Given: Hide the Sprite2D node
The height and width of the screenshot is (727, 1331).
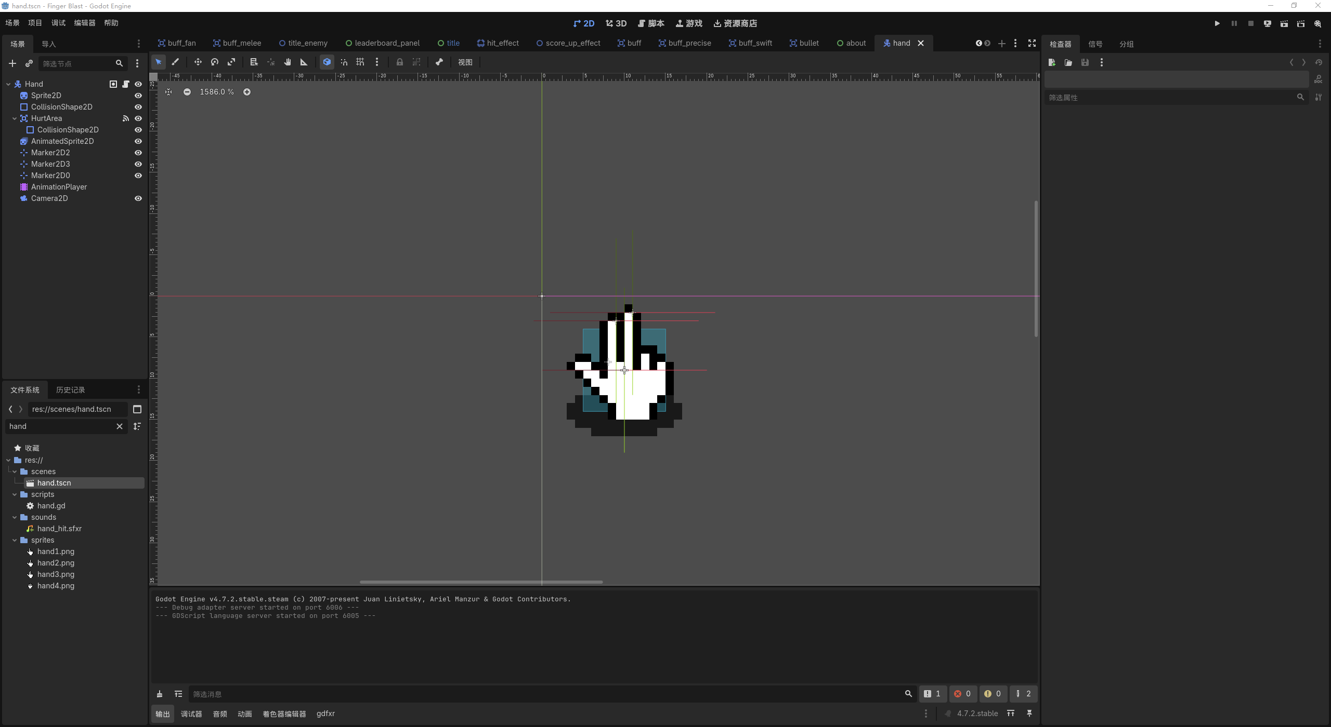Looking at the screenshot, I should [x=138, y=96].
